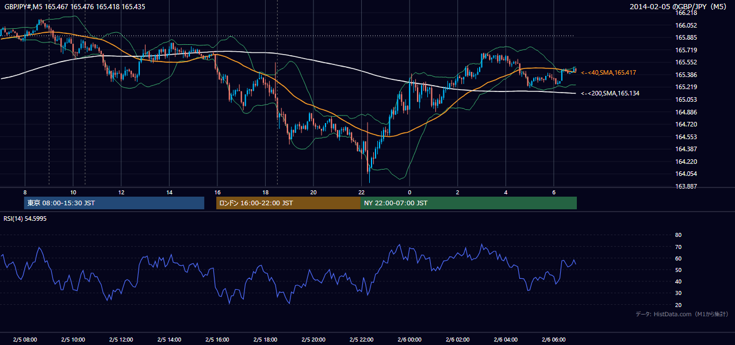Click price level 165.053 on the axis

[686, 99]
